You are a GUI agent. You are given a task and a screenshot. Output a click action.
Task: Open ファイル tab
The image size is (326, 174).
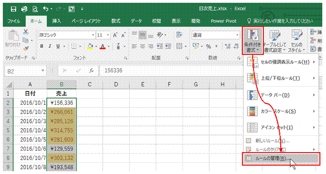tap(14, 21)
